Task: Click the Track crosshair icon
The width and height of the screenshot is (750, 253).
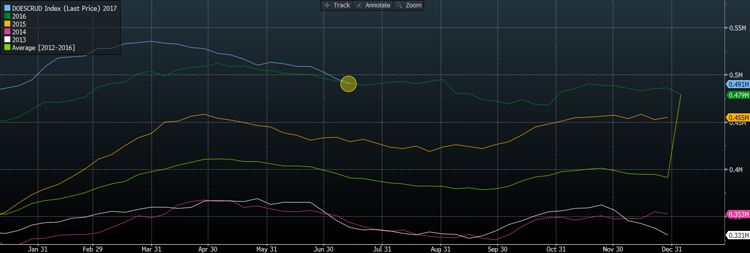Action: point(327,5)
